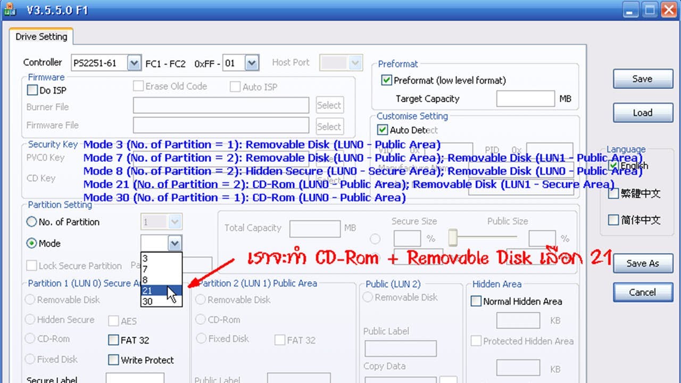Select Partition 2 Fixed Disk radio
Screen dimensions: 681x383
click(201, 338)
